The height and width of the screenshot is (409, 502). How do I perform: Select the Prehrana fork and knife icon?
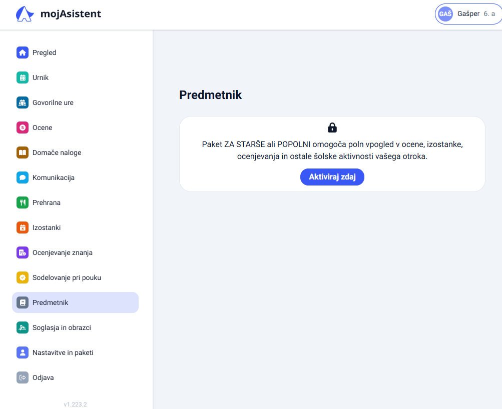[23, 202]
